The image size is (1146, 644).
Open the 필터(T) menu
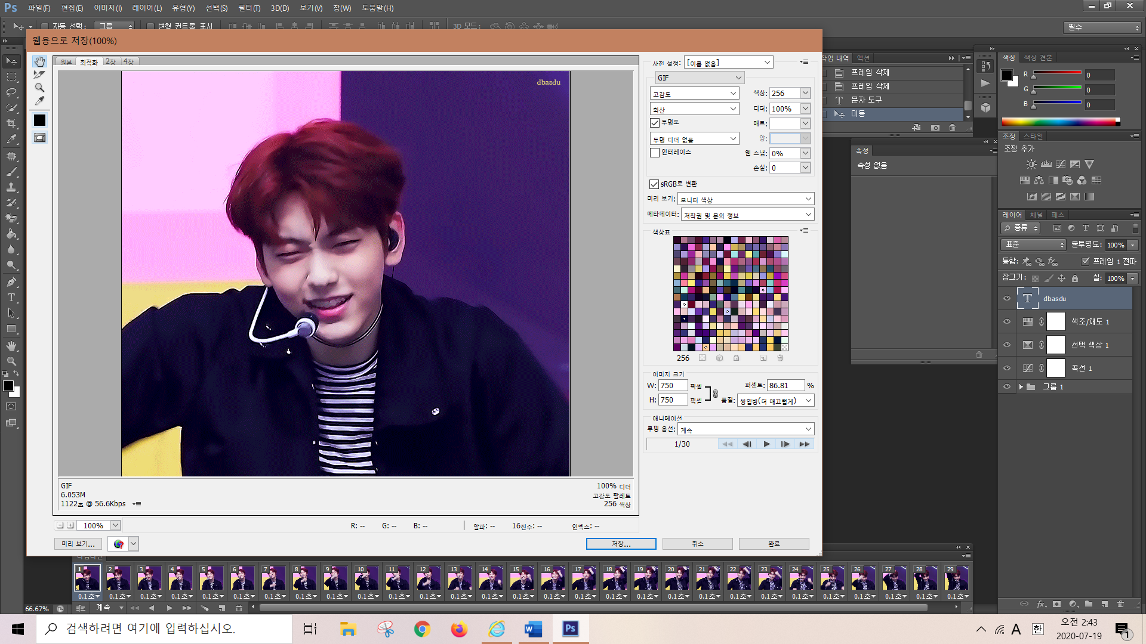(249, 8)
